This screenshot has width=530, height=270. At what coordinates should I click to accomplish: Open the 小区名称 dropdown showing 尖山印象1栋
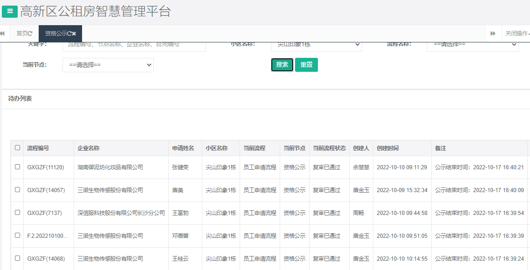(317, 44)
